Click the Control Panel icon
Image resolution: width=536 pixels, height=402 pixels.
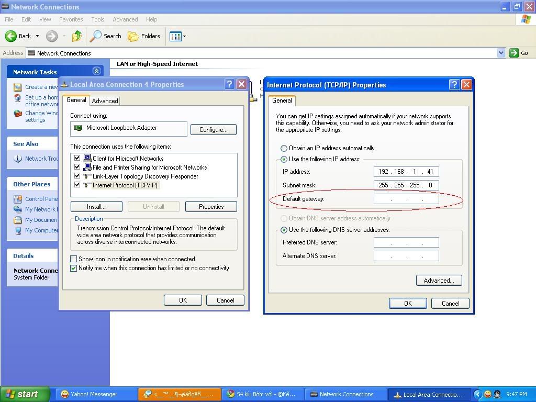pos(18,199)
